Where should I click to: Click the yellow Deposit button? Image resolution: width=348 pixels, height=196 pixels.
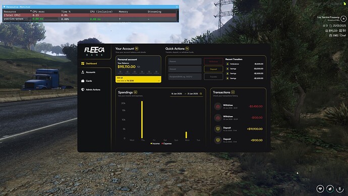pos(213,69)
